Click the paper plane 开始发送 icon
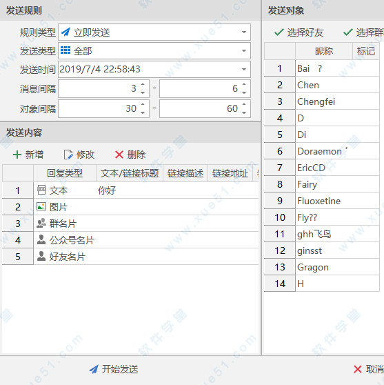The height and width of the screenshot is (385, 384). (94, 369)
